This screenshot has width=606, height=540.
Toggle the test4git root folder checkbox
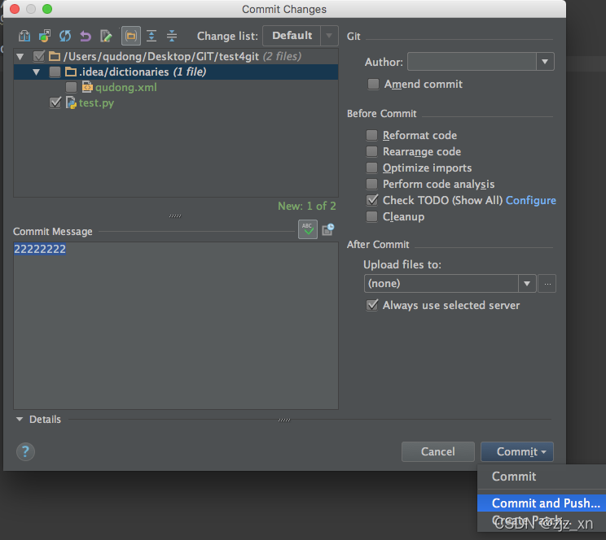(38, 56)
